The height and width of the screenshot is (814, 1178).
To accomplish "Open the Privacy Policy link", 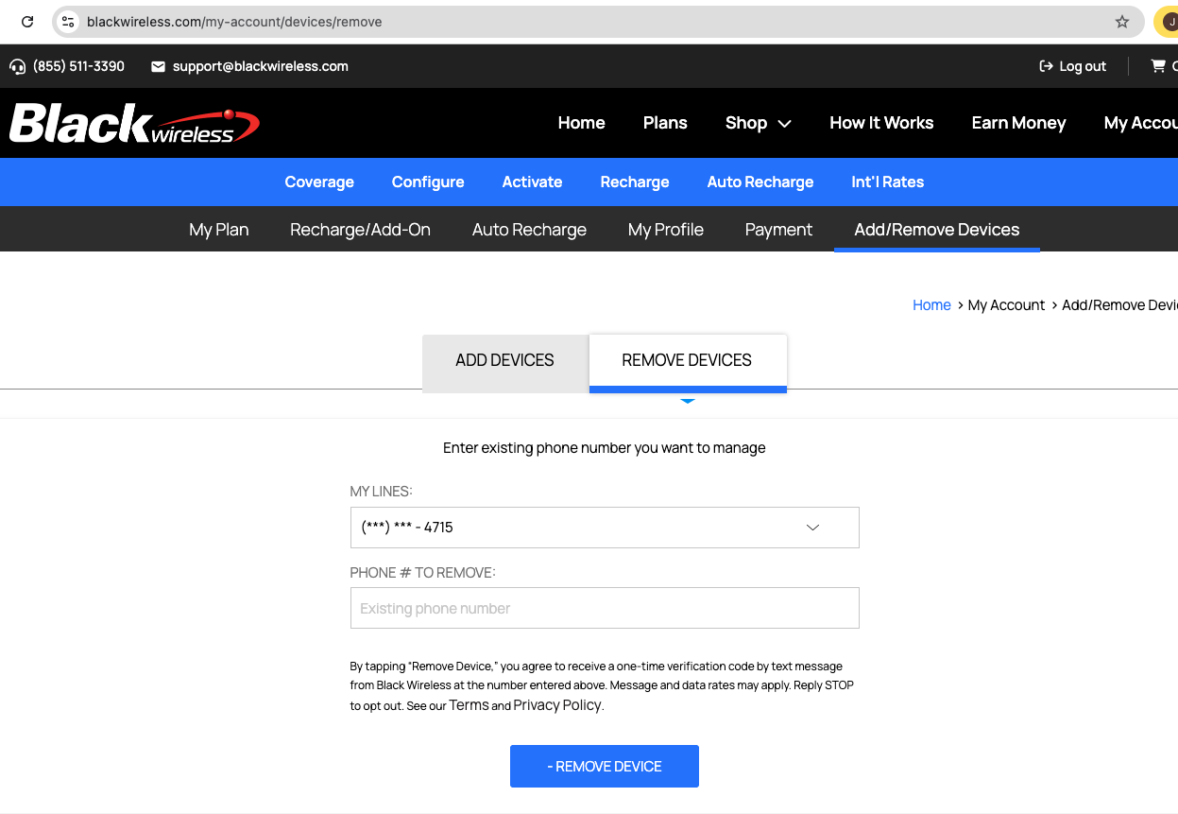I will pyautogui.click(x=556, y=705).
